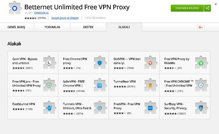Open the betternet.co developer link

pyautogui.click(x=41, y=13)
